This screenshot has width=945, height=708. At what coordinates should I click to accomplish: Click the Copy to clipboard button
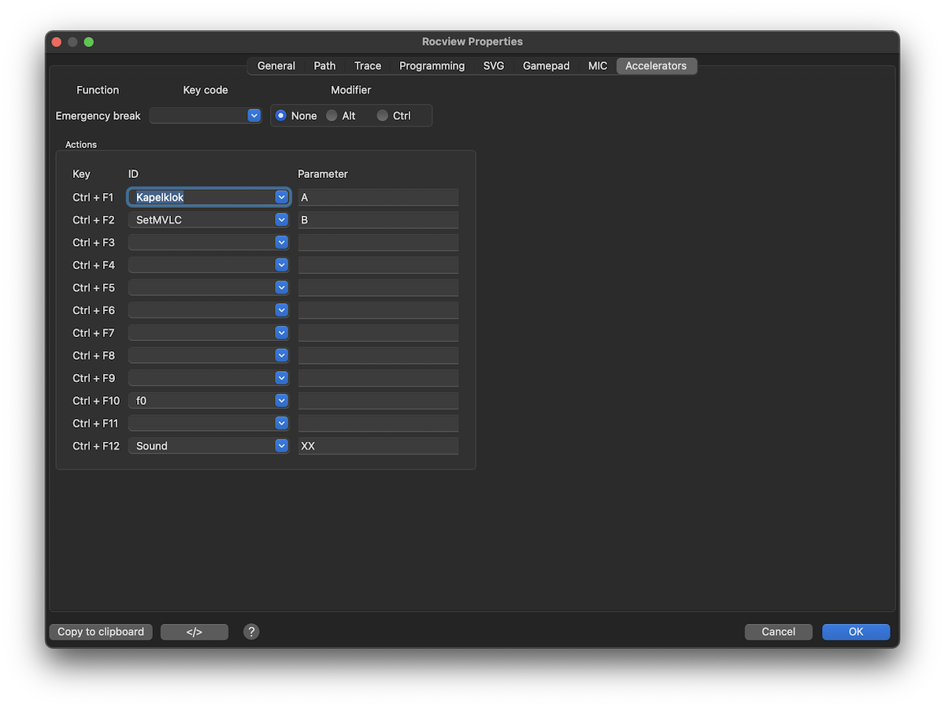tap(101, 632)
